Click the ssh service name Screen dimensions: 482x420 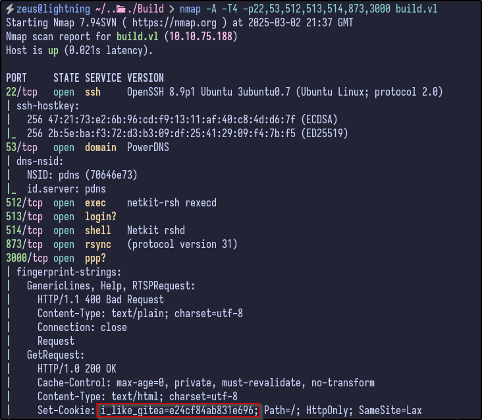pyautogui.click(x=93, y=92)
